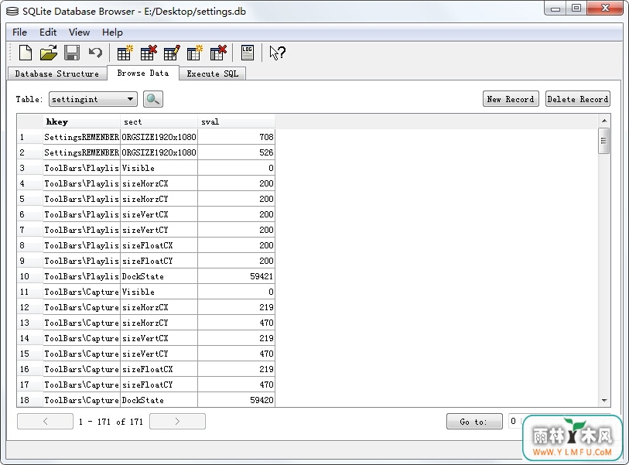Select the sval cell containing 59421
629x465 pixels.
pyautogui.click(x=236, y=276)
